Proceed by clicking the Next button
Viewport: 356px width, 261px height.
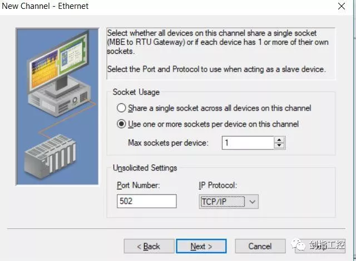click(x=201, y=246)
